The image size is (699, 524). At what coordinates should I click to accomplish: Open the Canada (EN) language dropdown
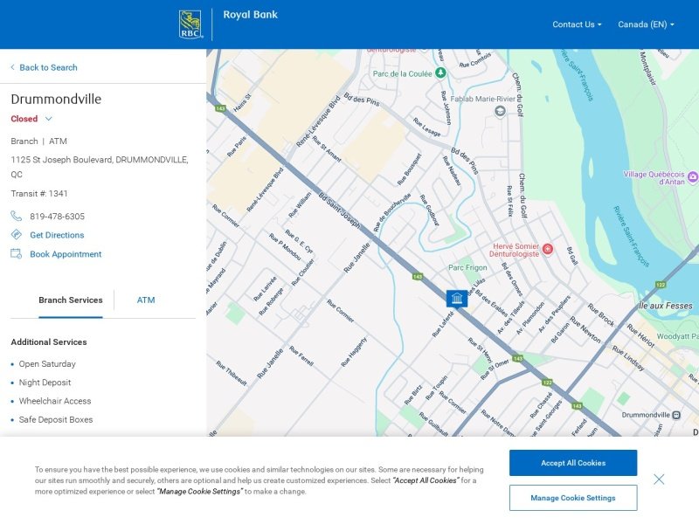pyautogui.click(x=646, y=24)
